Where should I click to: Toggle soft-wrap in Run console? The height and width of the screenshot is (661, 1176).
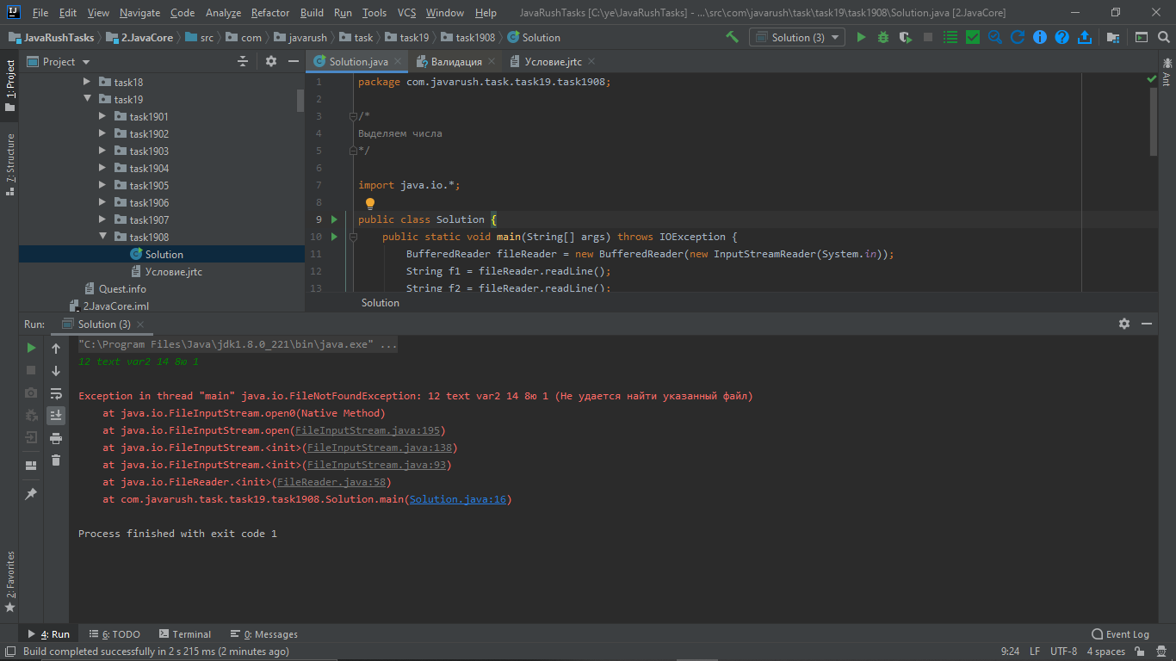tap(56, 393)
